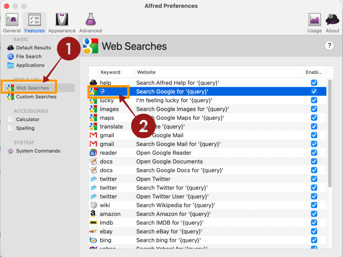
Task: Toggle the Google Maps checkbox
Action: pyautogui.click(x=314, y=118)
